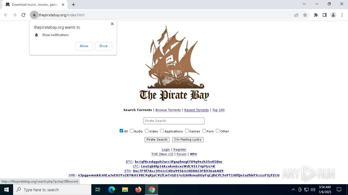Expand the tab search chevron

(x=304, y=4)
